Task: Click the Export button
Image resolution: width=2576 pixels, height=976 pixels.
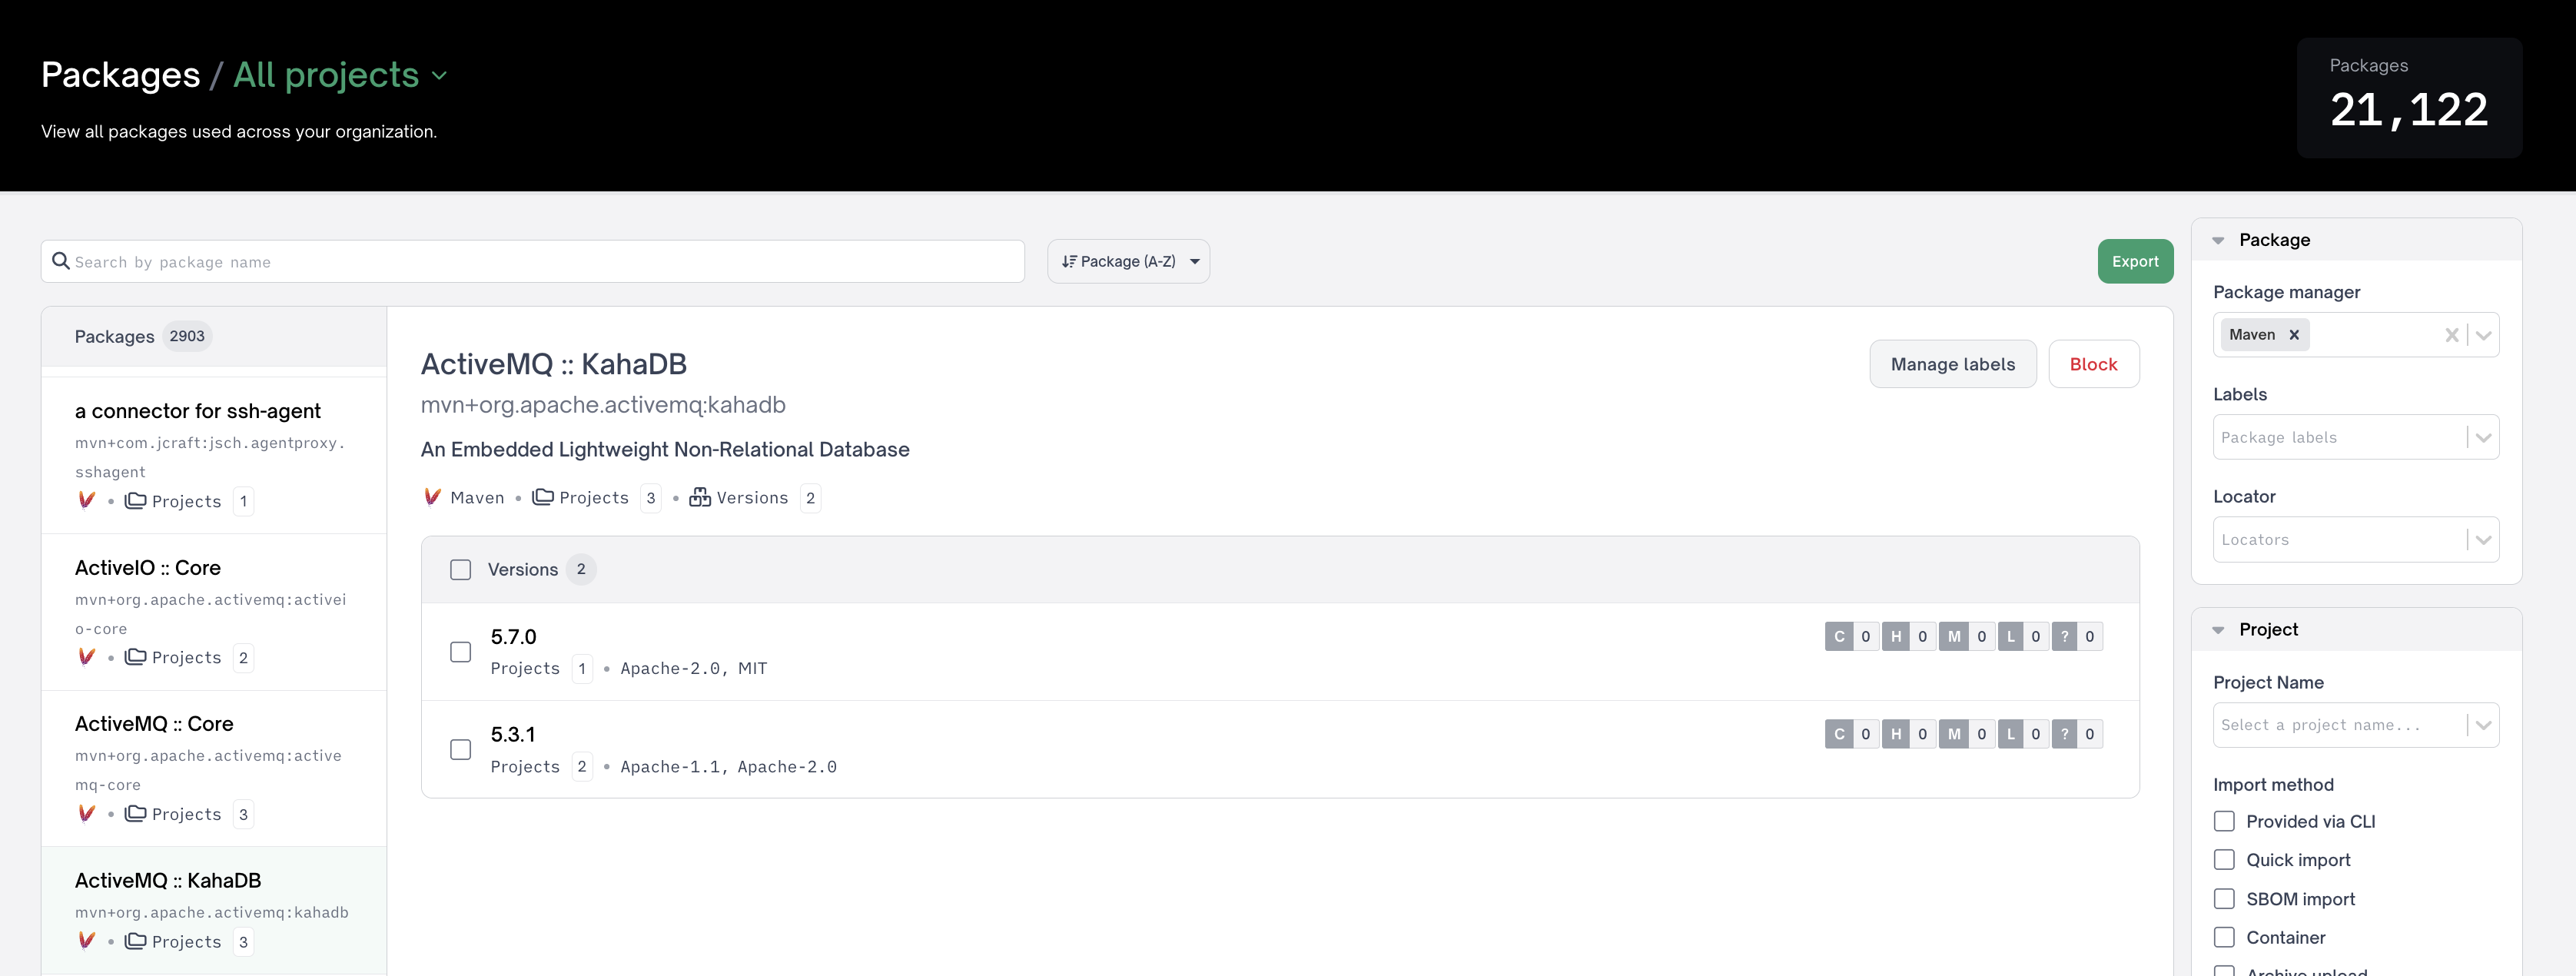Action: pyautogui.click(x=2134, y=261)
